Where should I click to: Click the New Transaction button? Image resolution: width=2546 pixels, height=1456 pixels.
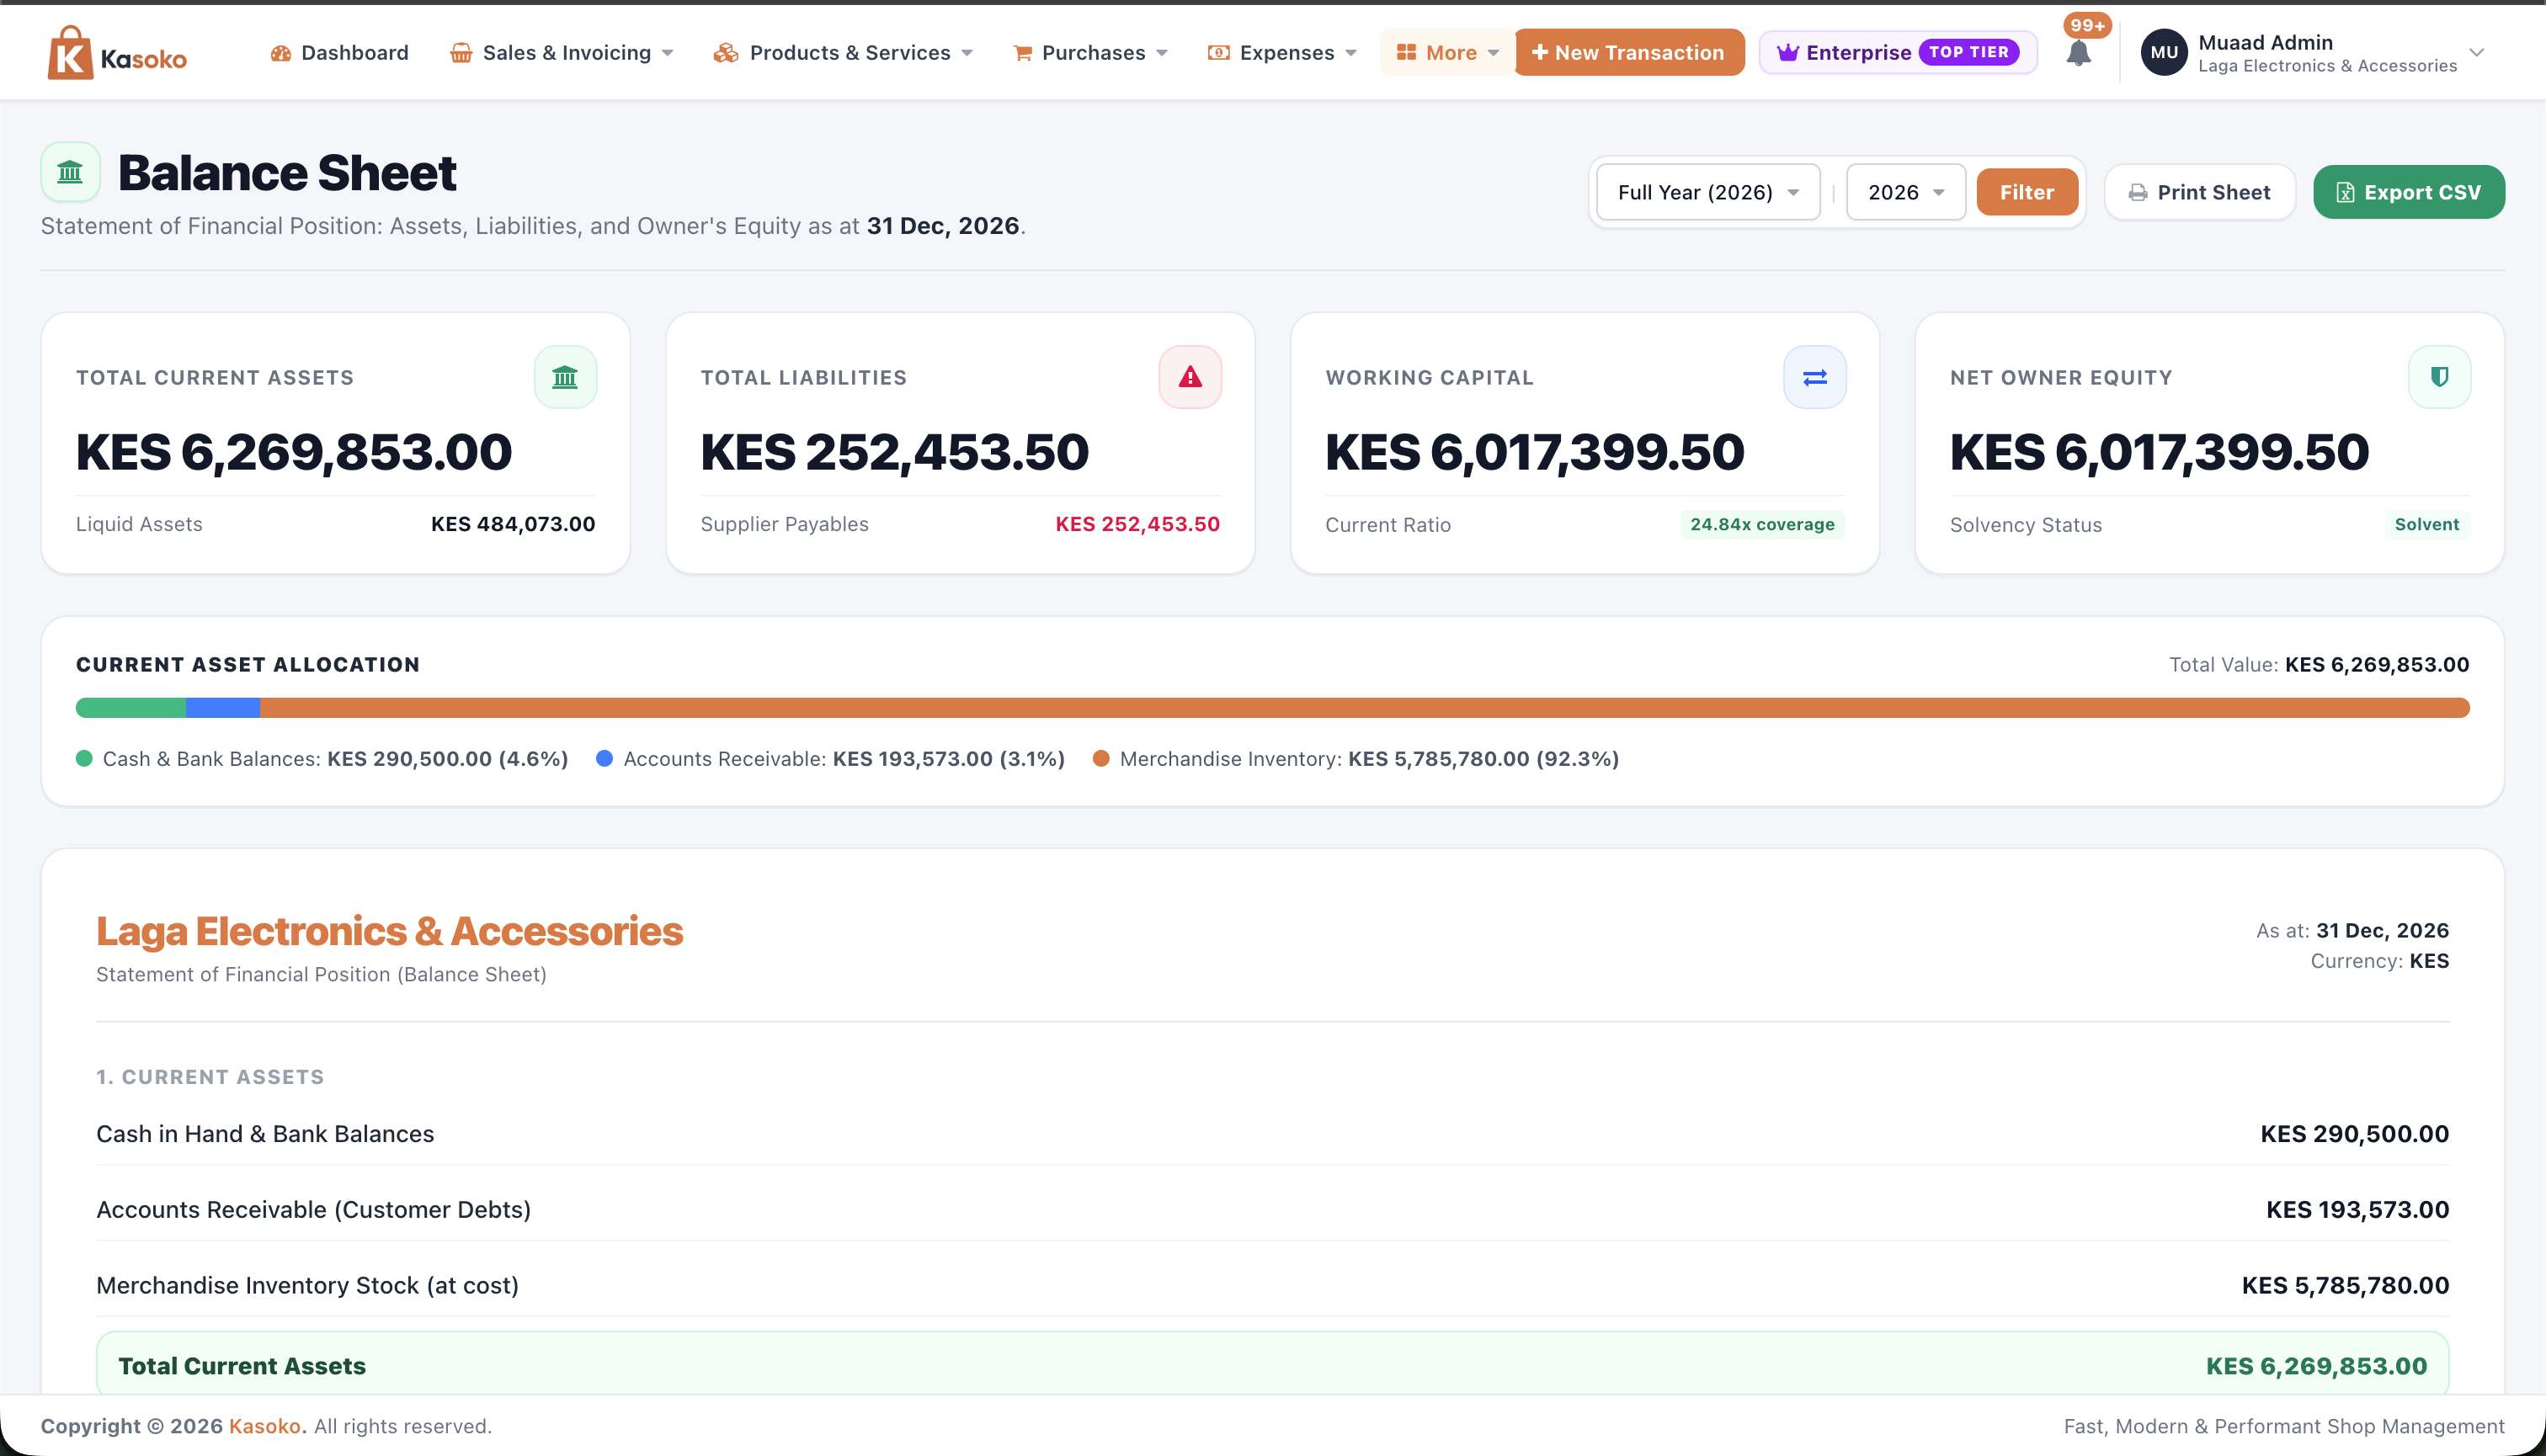point(1628,53)
